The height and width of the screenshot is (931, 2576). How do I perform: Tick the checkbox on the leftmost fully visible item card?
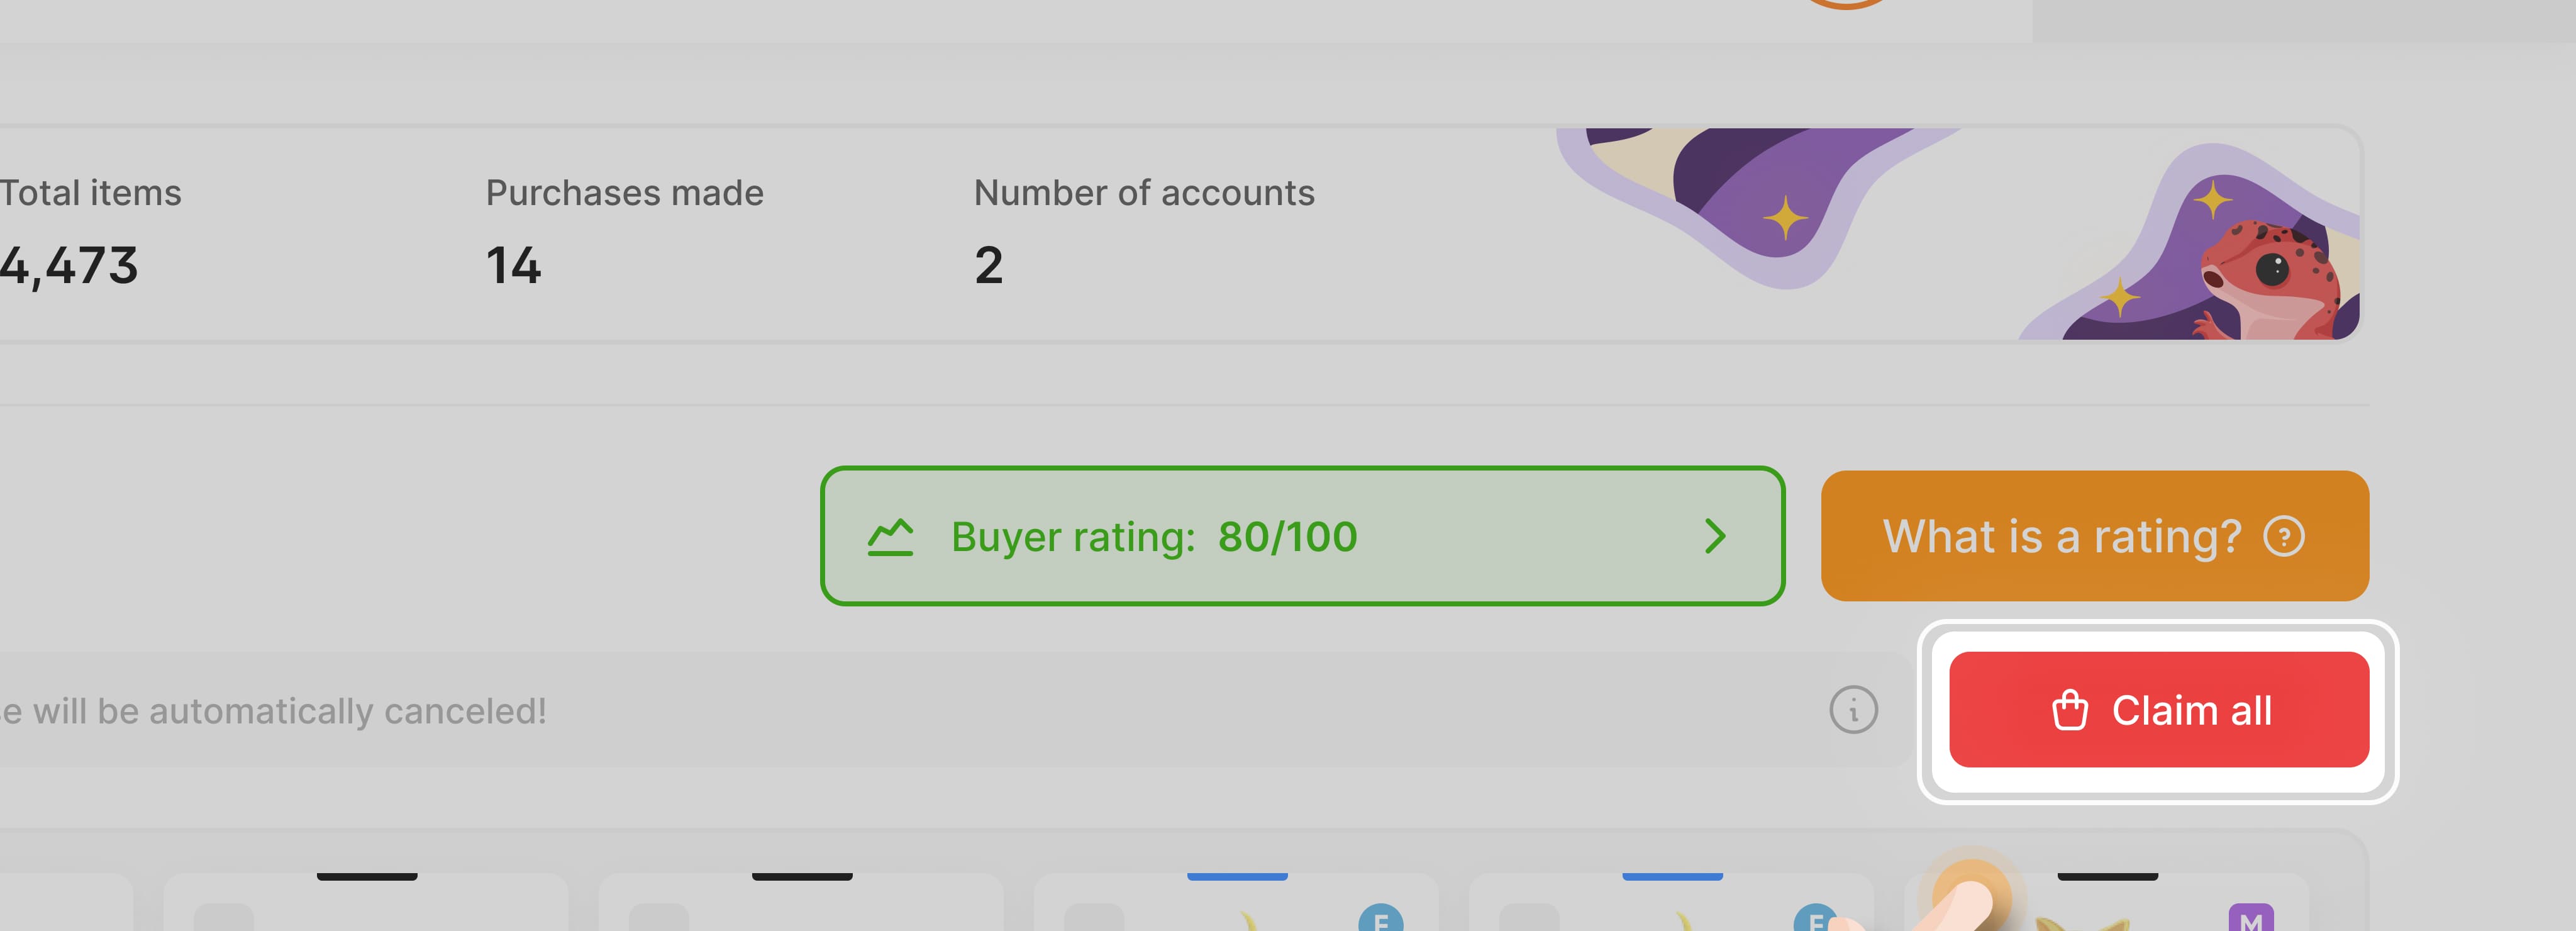223,918
